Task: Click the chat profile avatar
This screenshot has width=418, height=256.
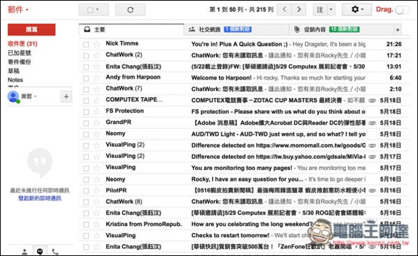Action: (x=13, y=97)
